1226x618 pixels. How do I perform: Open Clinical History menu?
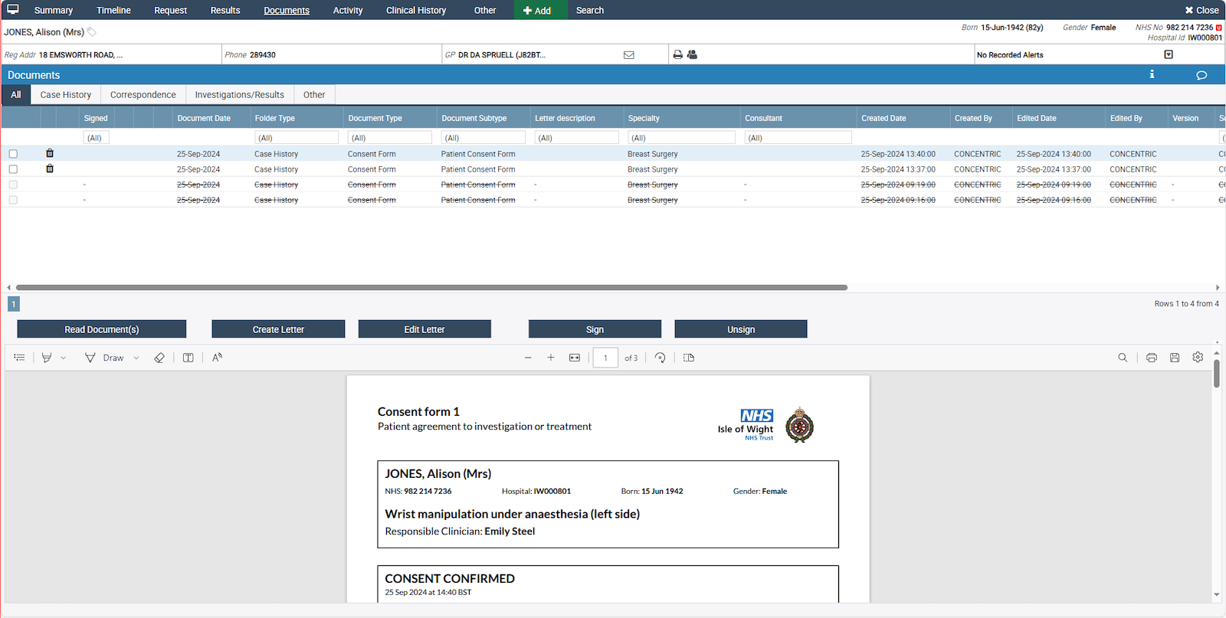[x=416, y=10]
